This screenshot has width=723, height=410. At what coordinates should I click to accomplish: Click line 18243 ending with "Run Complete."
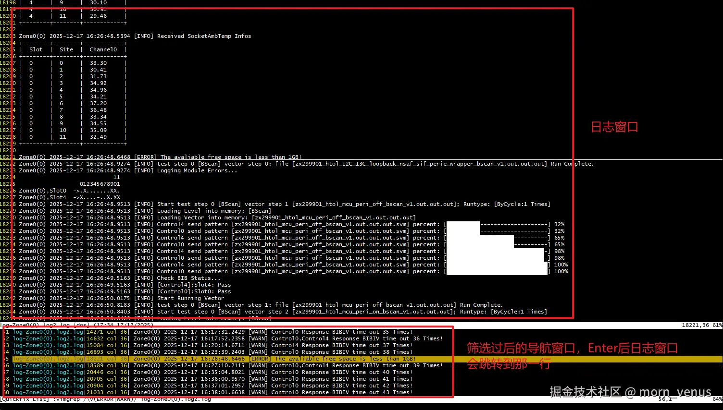(x=261, y=305)
